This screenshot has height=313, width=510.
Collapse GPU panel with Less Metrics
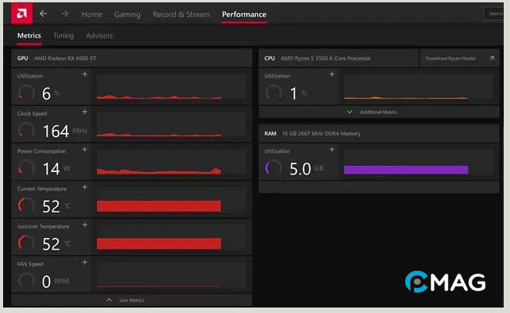point(131,300)
